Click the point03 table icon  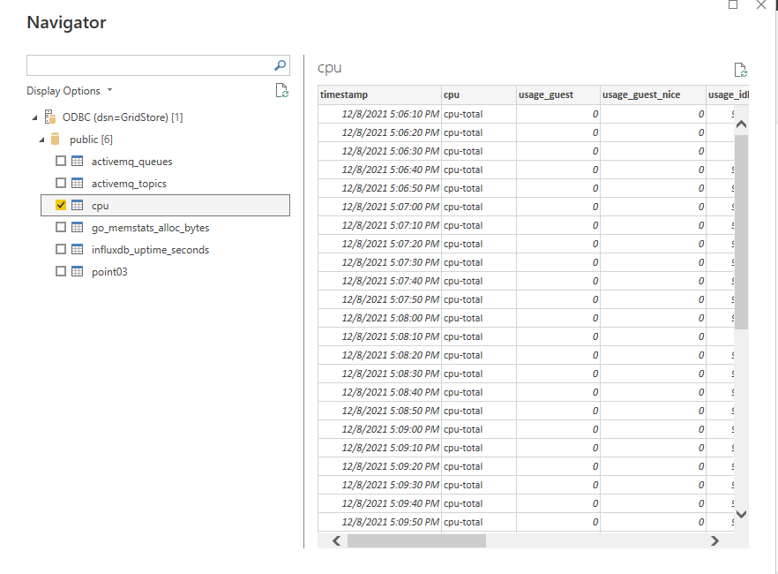[x=78, y=272]
